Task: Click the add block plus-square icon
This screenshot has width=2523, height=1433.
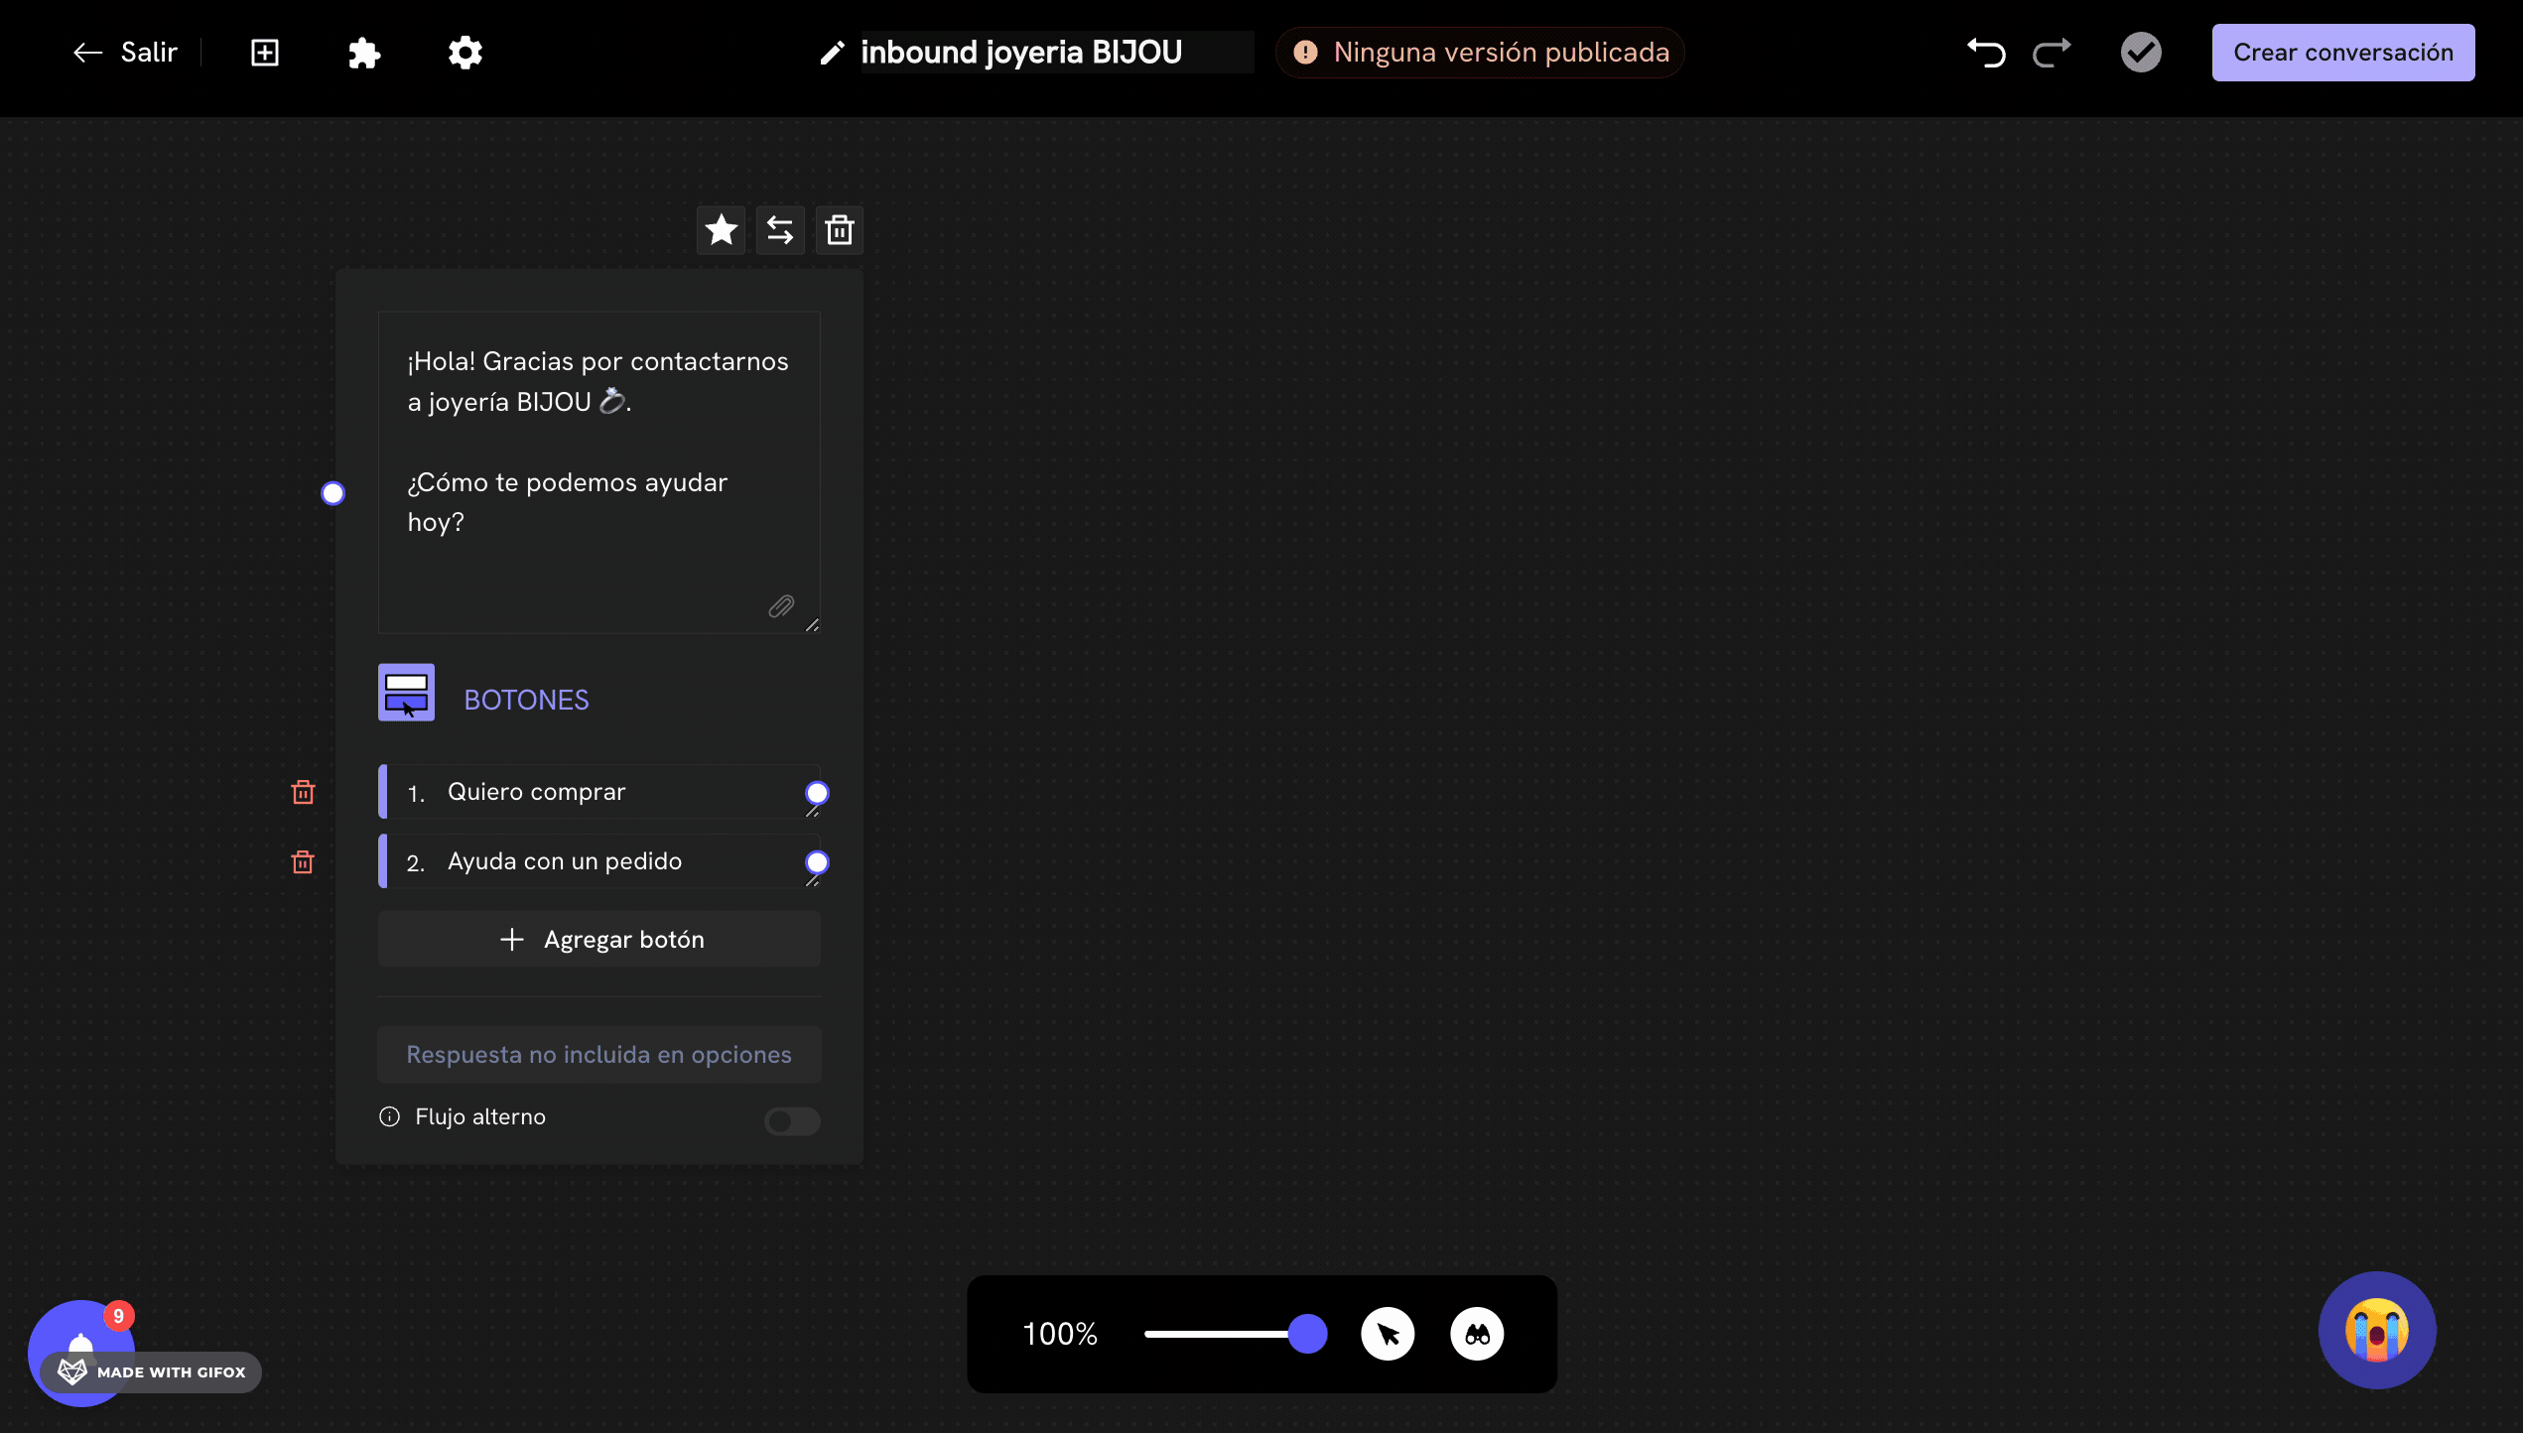Action: click(265, 53)
